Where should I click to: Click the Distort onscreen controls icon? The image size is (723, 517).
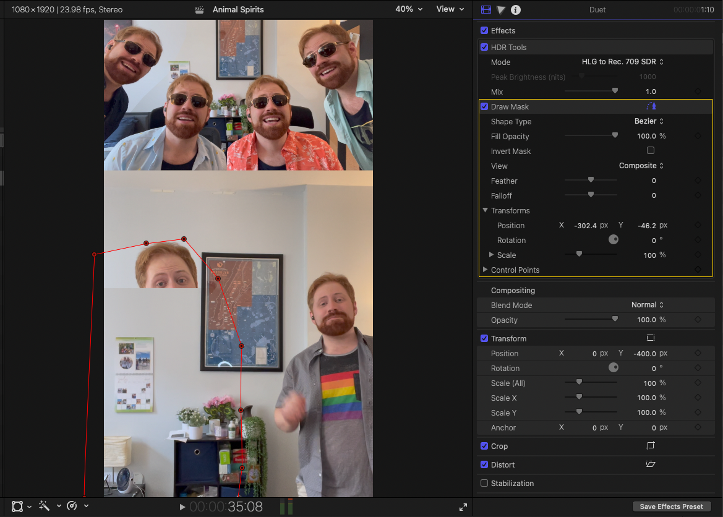(x=650, y=464)
